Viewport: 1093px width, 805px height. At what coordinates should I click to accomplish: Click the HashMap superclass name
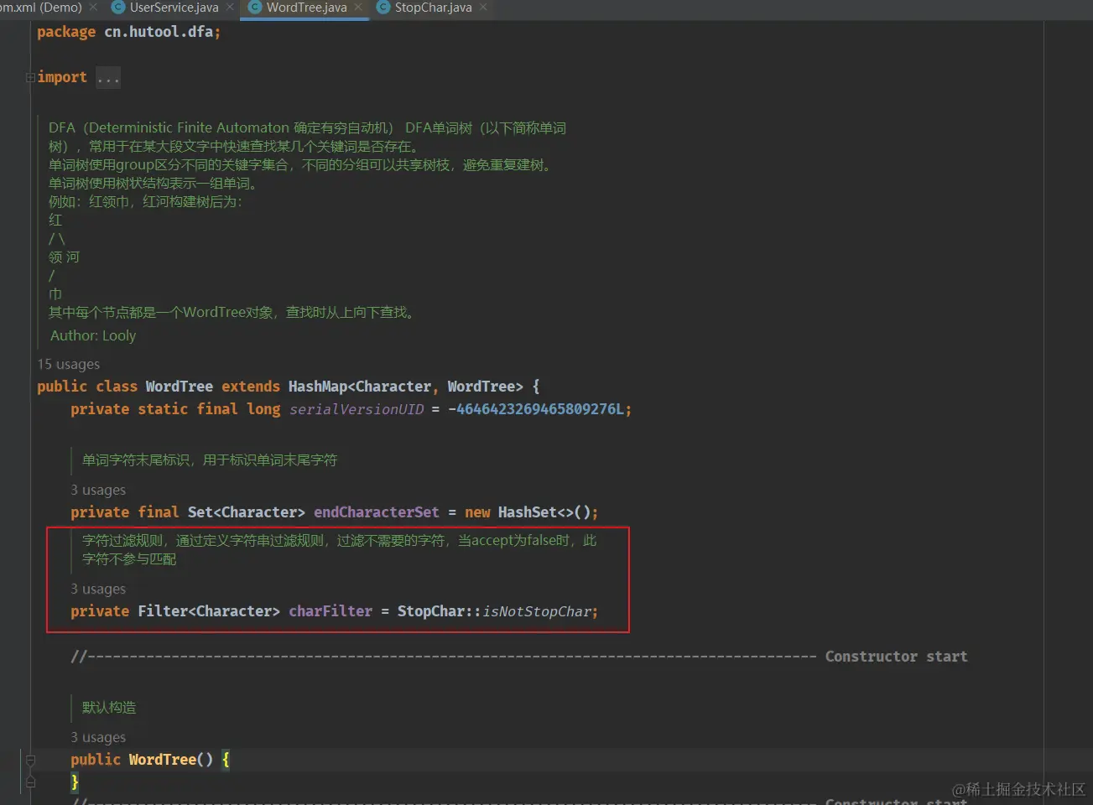[318, 387]
